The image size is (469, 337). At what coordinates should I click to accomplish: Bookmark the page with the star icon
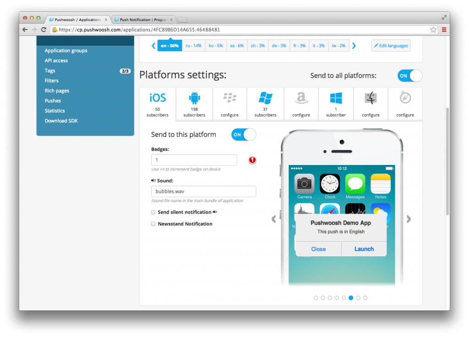(433, 30)
